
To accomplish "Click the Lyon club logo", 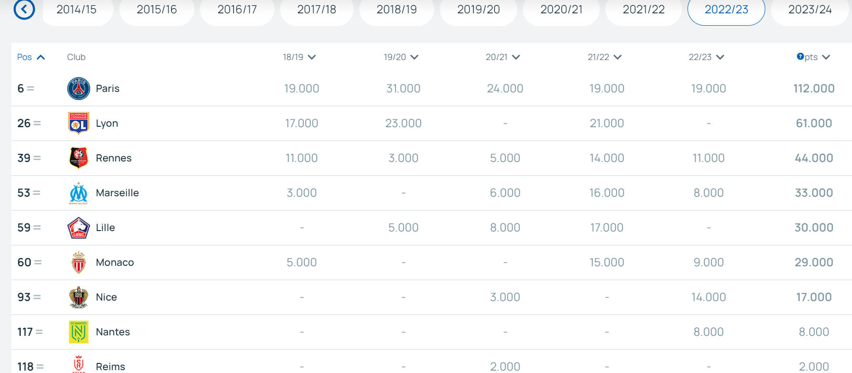I will (x=79, y=123).
